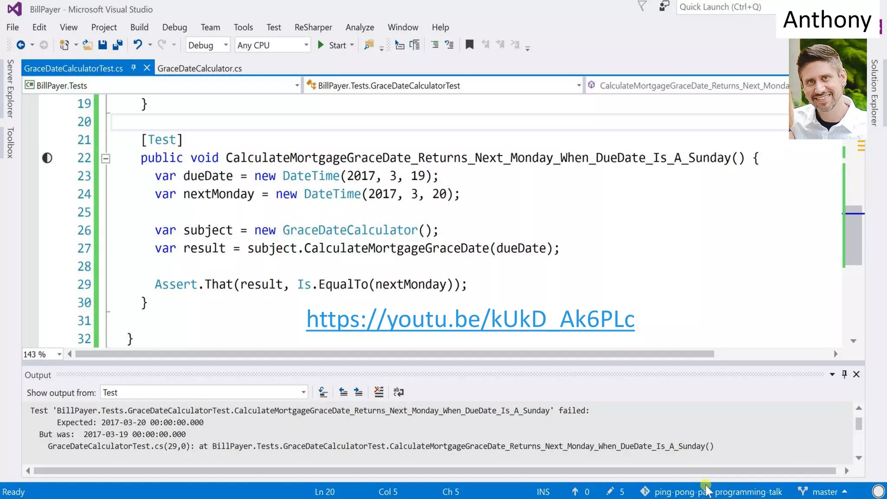Click the Open File folder icon
Image resolution: width=887 pixels, height=499 pixels.
click(87, 45)
